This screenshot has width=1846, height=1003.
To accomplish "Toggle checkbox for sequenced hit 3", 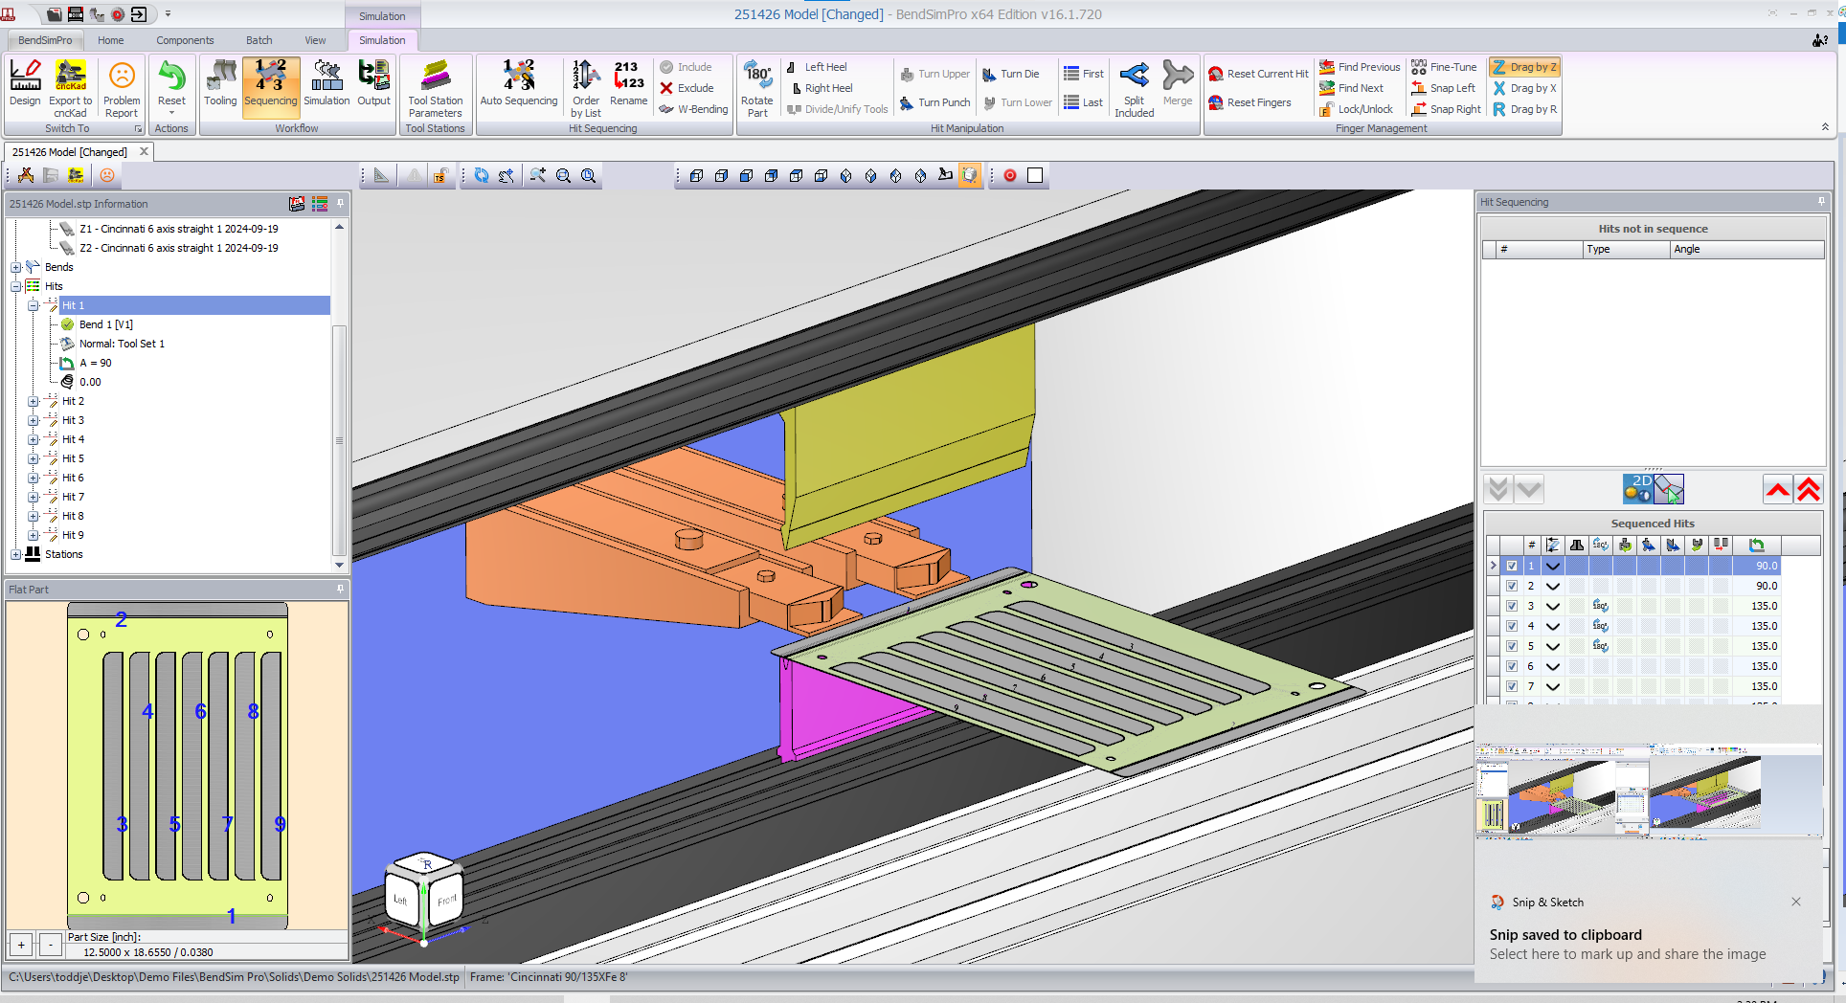I will (1512, 606).
